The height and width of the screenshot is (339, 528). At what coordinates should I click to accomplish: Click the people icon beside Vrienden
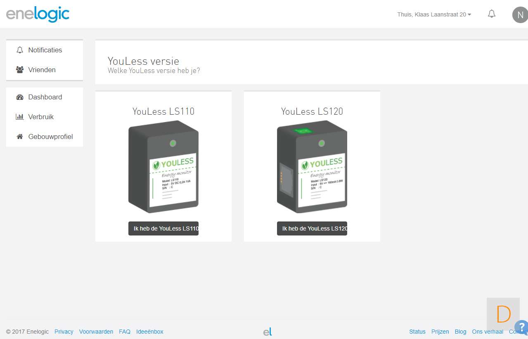(x=20, y=70)
